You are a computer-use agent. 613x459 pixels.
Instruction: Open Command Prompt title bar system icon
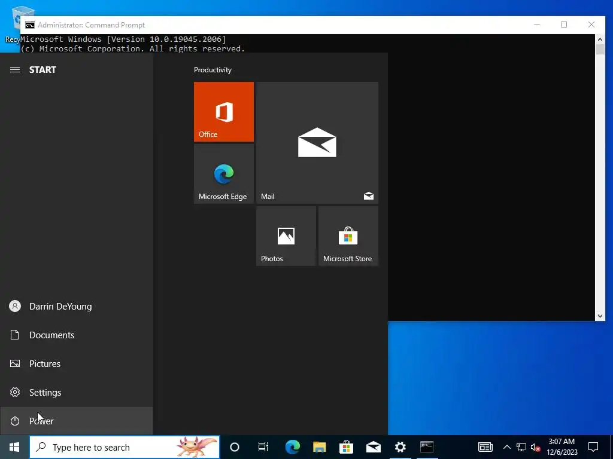[30, 25]
